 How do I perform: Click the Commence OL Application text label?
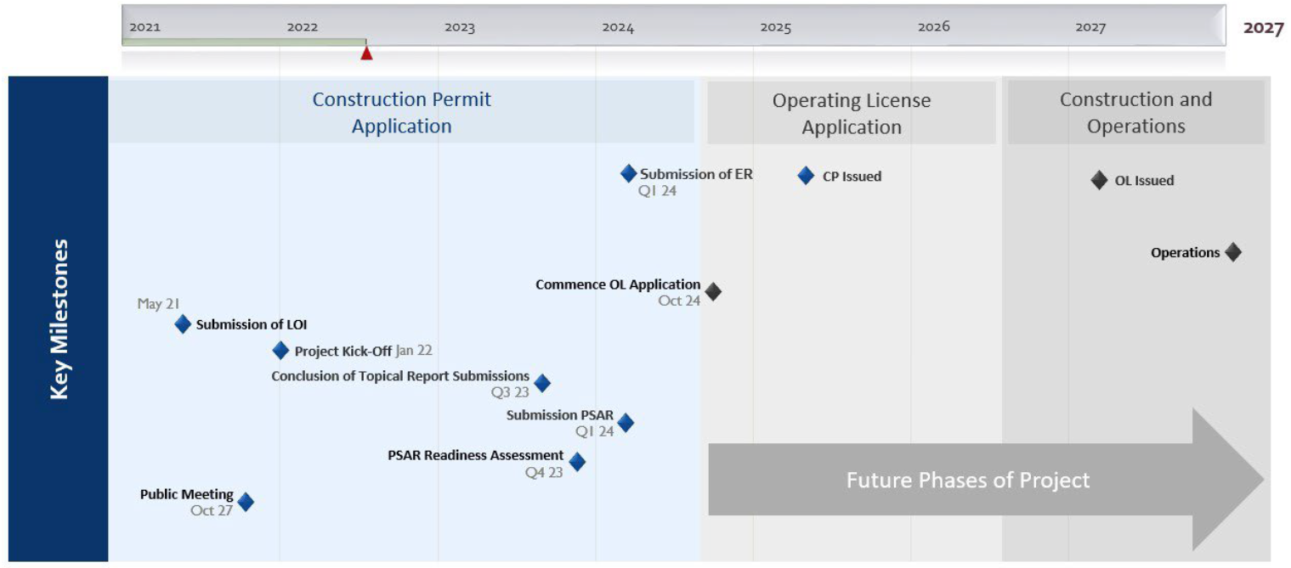618,284
